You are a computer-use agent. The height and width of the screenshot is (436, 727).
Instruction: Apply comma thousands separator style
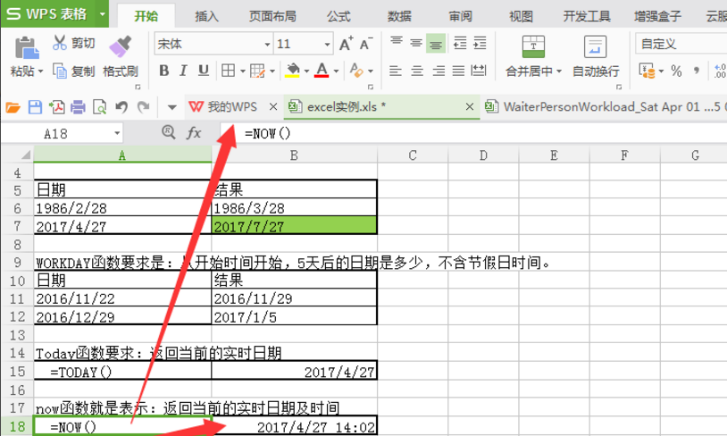[697, 71]
